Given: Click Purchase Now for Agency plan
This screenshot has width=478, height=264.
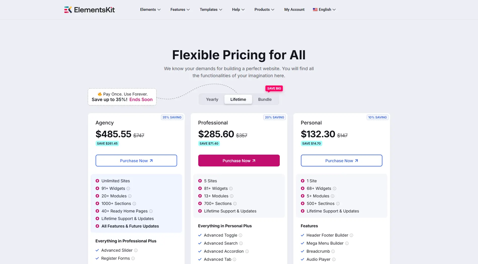Looking at the screenshot, I should (x=136, y=161).
